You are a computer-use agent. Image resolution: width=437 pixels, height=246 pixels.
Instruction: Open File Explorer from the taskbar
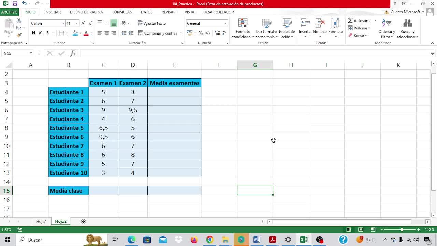coord(225,240)
